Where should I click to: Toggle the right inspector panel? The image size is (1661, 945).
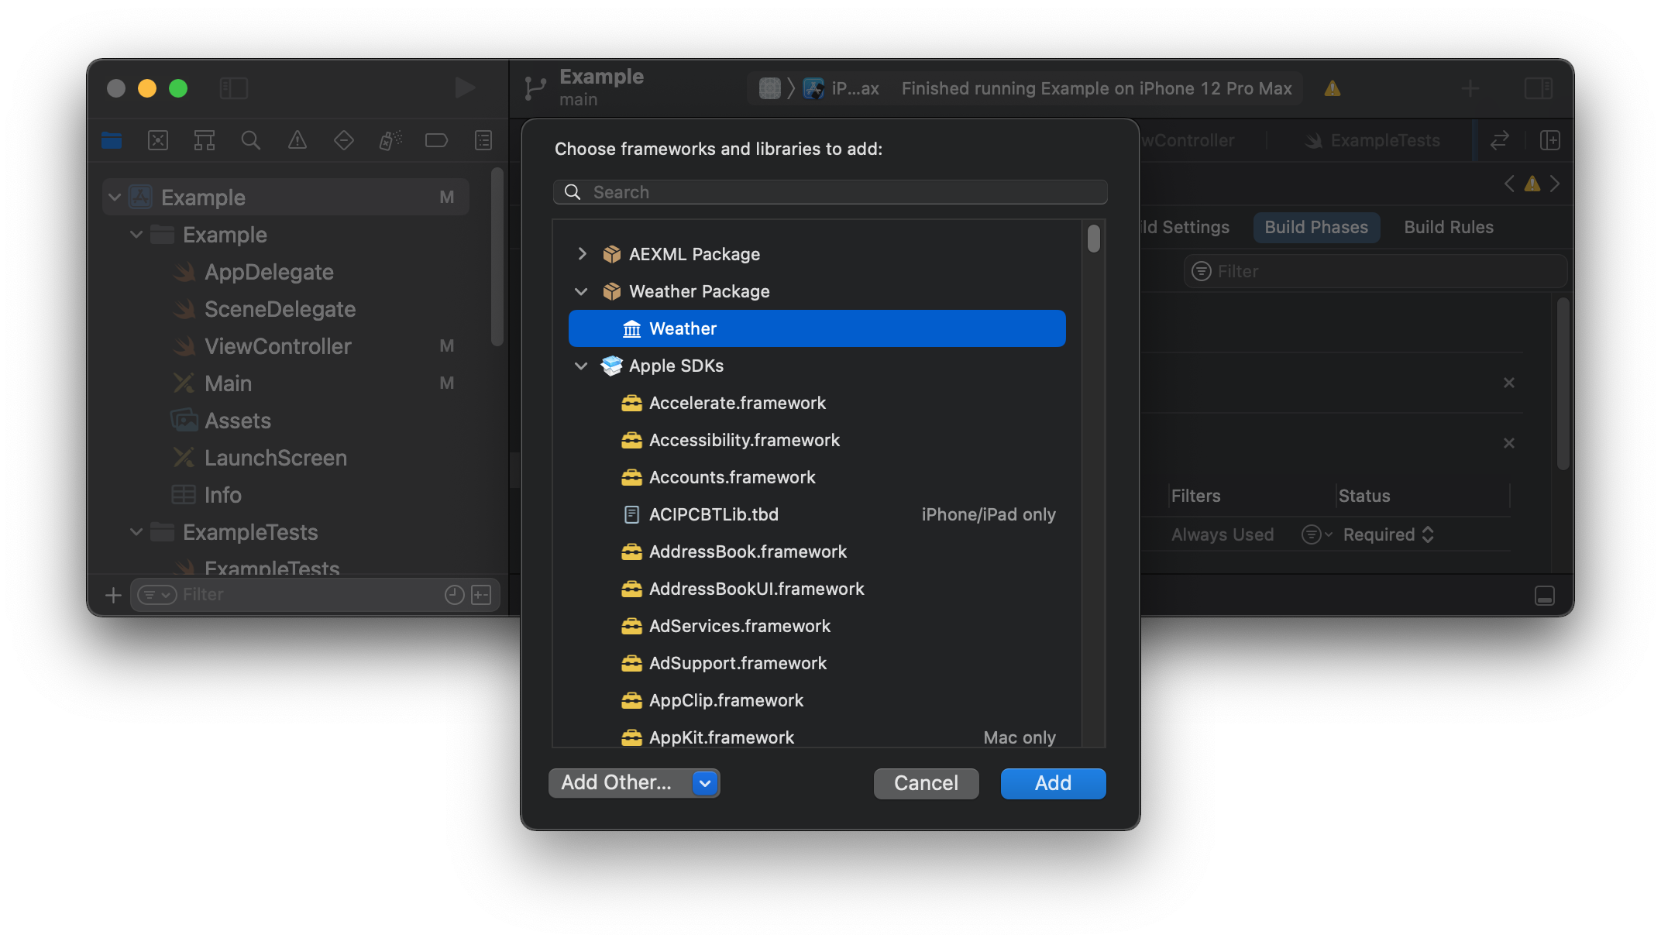point(1538,88)
